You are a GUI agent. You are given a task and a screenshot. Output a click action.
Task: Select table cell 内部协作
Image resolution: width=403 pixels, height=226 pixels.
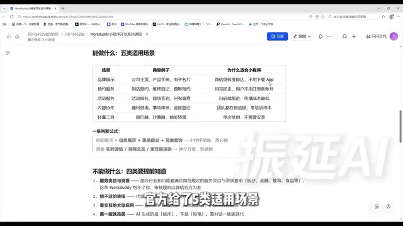pyautogui.click(x=106, y=108)
